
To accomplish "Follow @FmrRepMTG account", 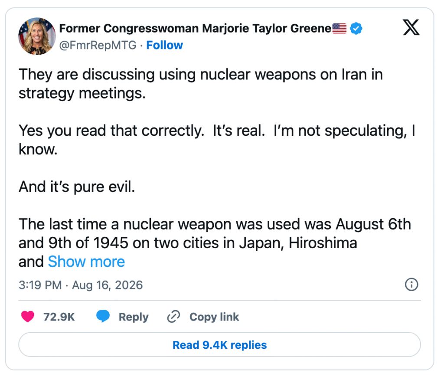I will click(164, 45).
